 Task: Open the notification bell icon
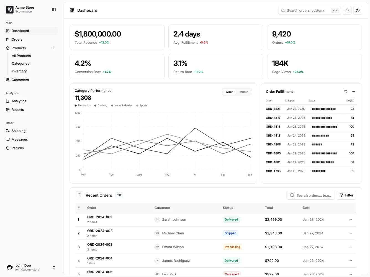coord(347,10)
